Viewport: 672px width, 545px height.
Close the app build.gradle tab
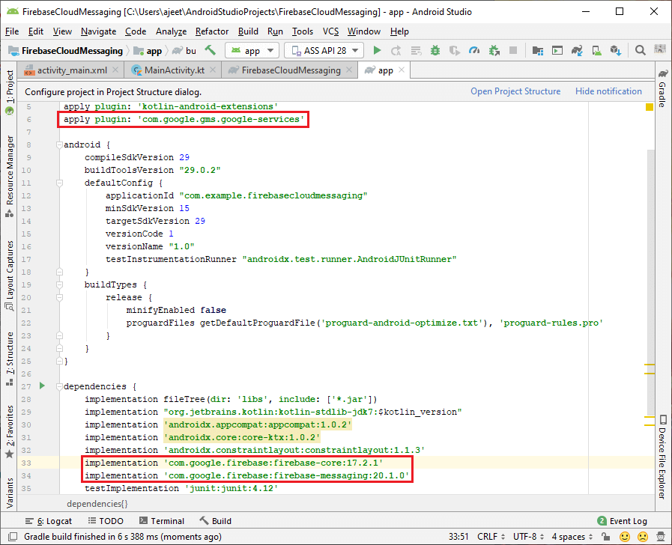401,70
